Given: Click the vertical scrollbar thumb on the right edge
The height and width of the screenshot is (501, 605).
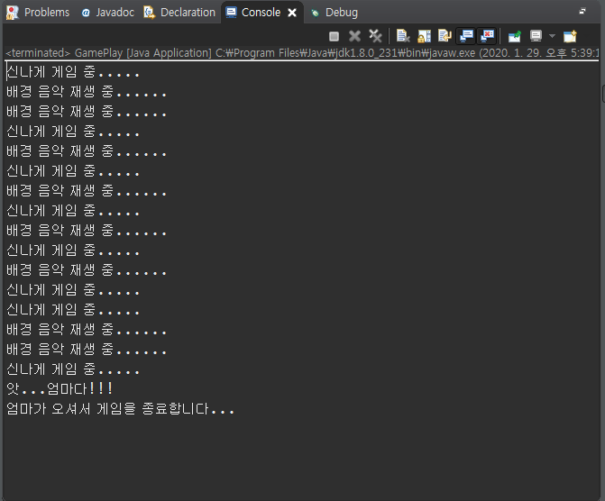Looking at the screenshot, I should [603, 94].
